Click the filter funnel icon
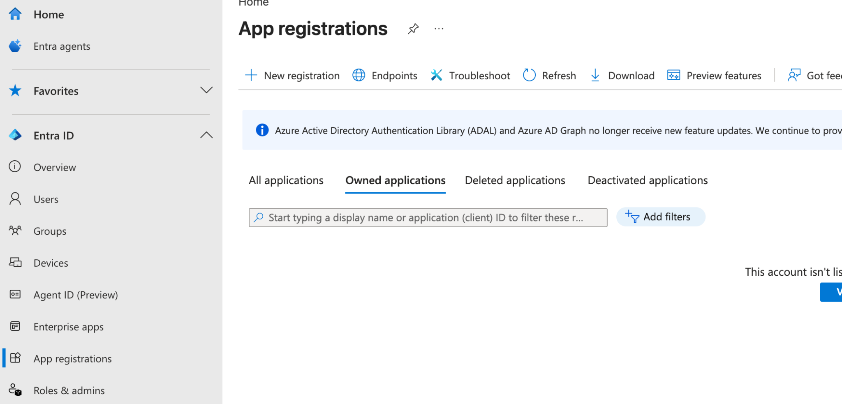 point(632,216)
